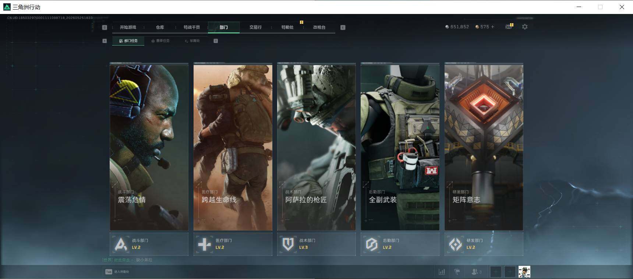Click the 震荡危情 title text

coord(132,200)
